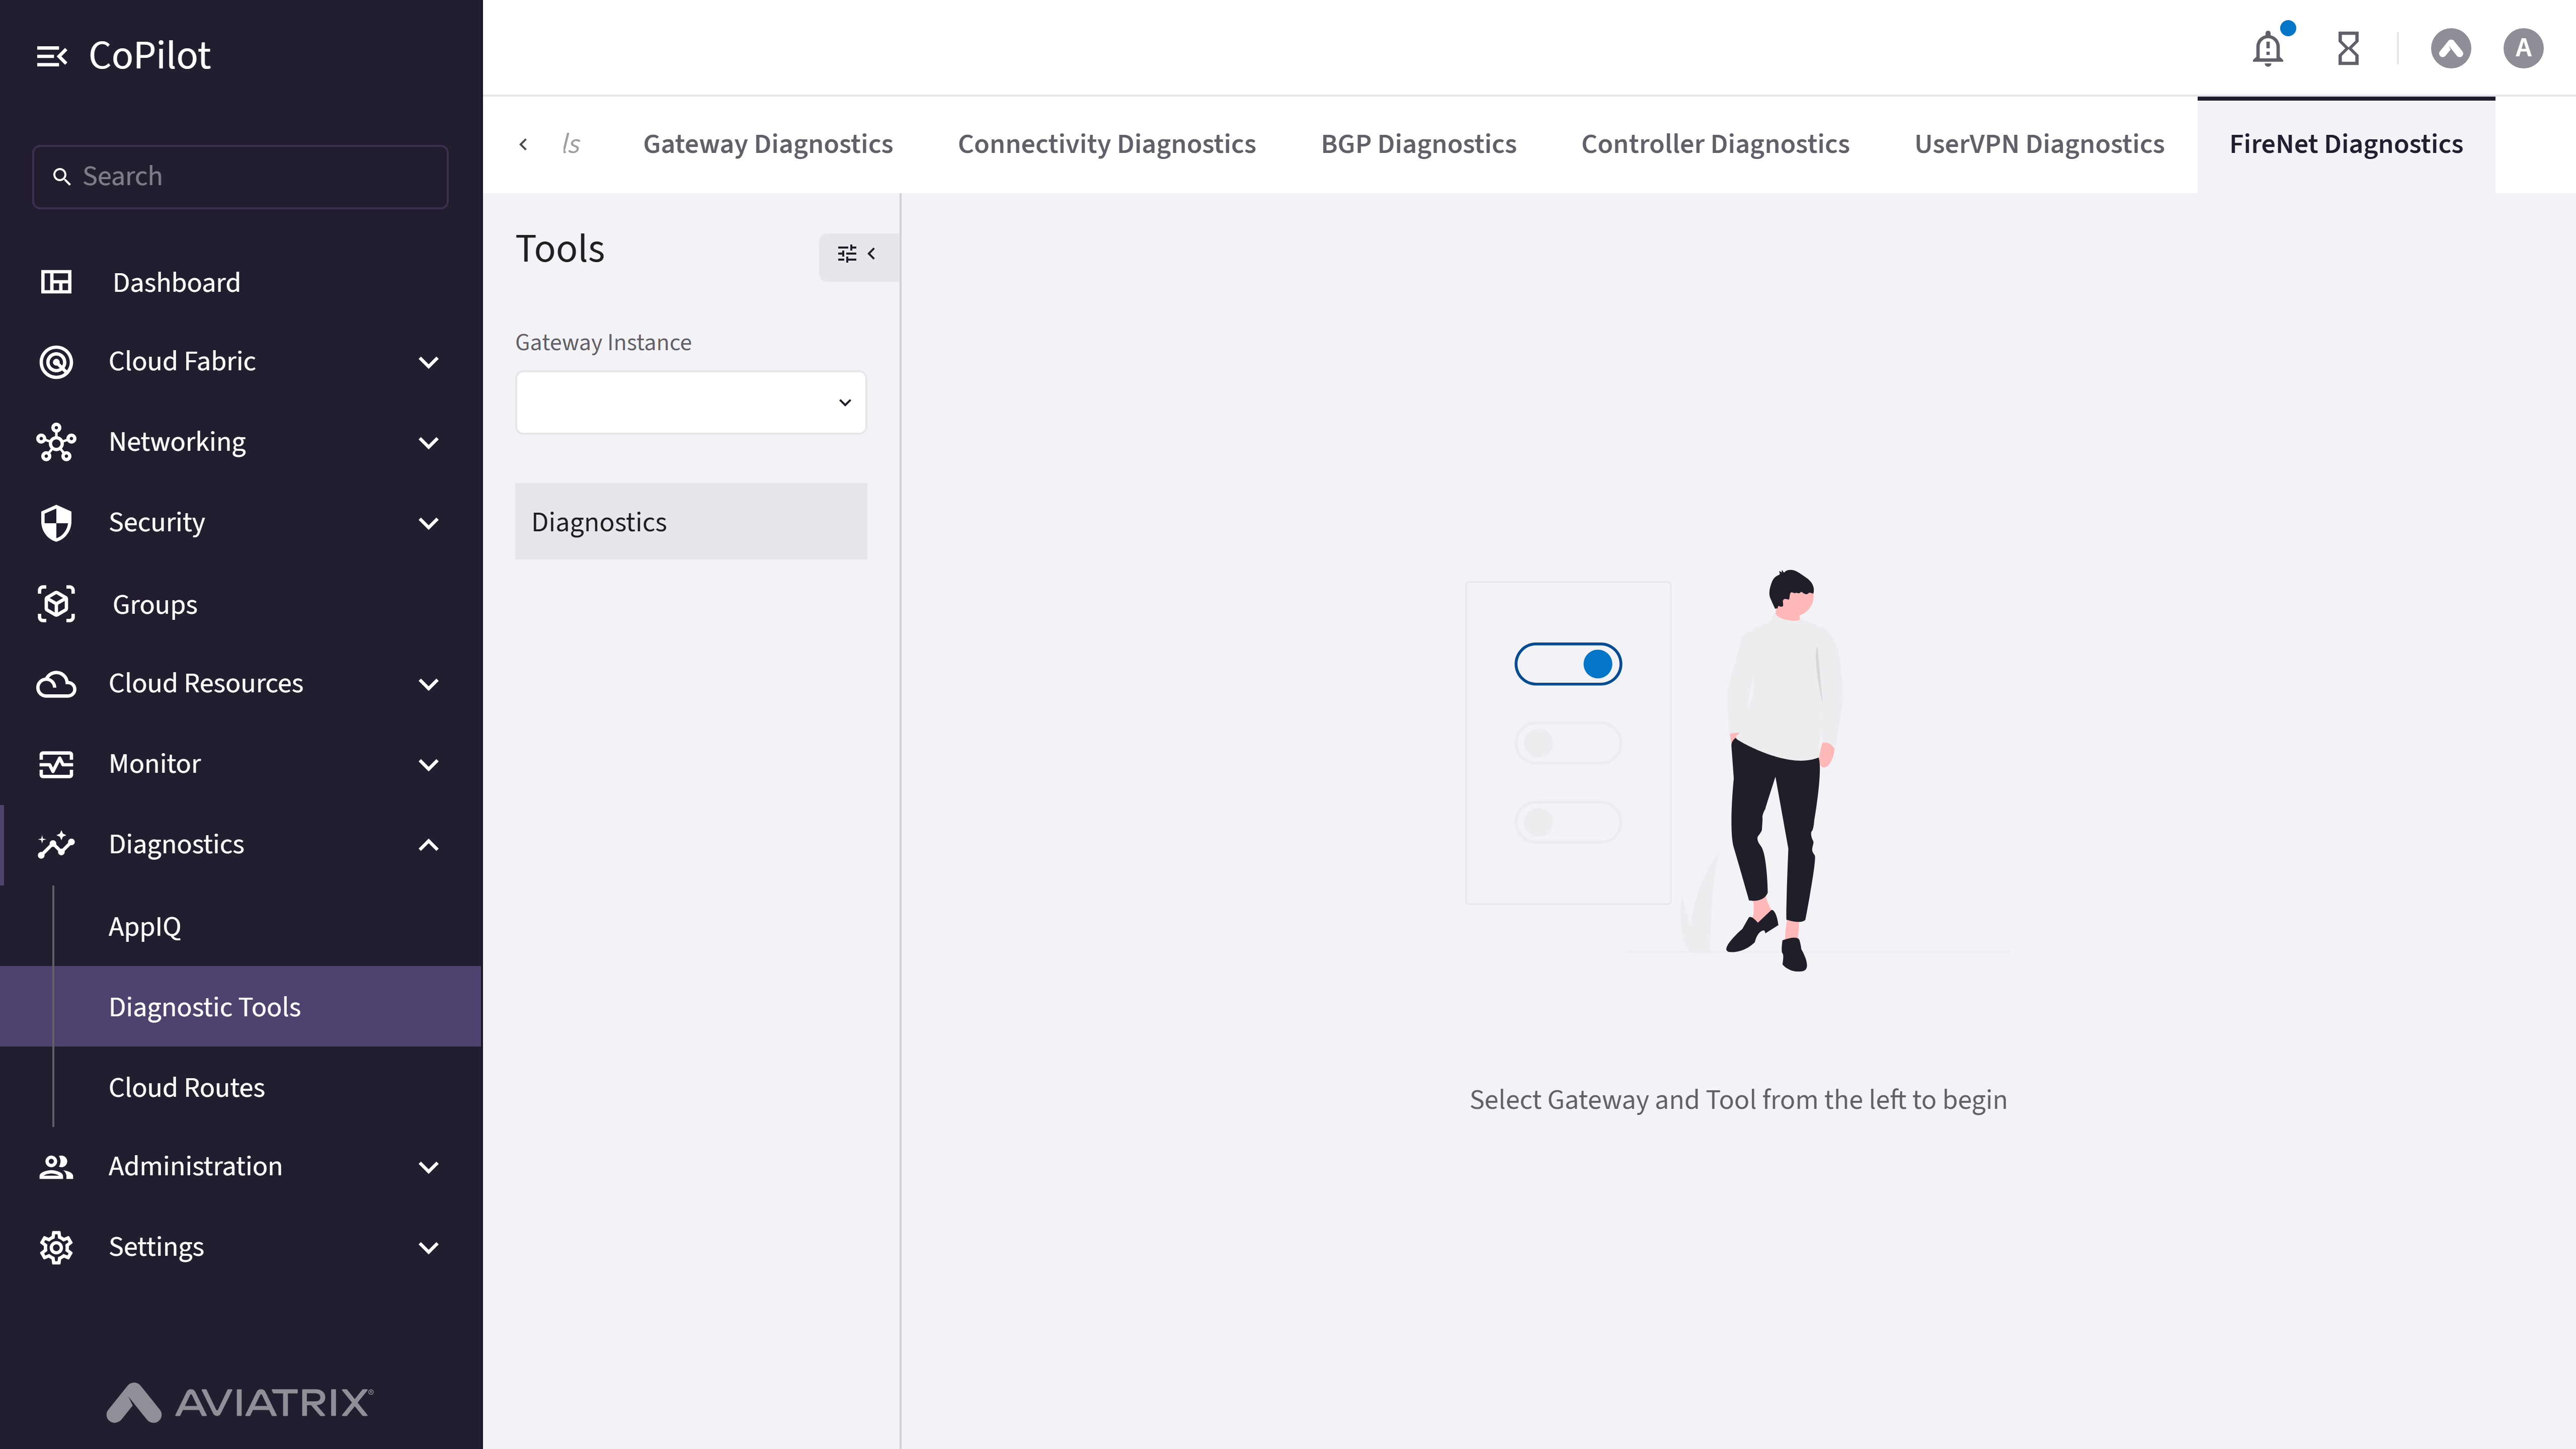Click the Security shield icon
This screenshot has width=2576, height=1449.
point(56,522)
